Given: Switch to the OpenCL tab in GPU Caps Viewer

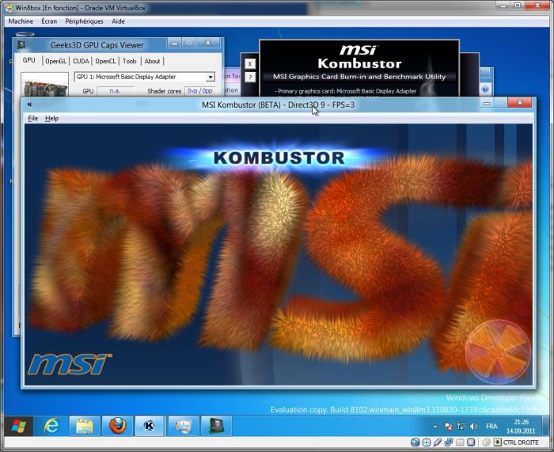Looking at the screenshot, I should (105, 61).
